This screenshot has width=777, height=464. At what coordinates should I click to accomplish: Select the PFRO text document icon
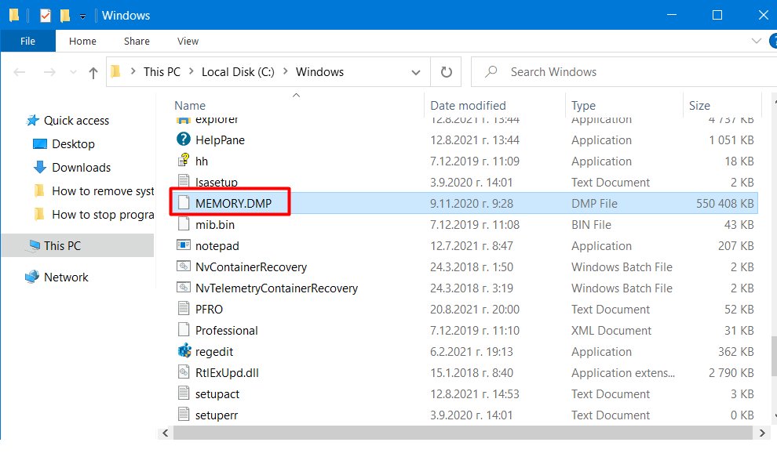tap(184, 308)
